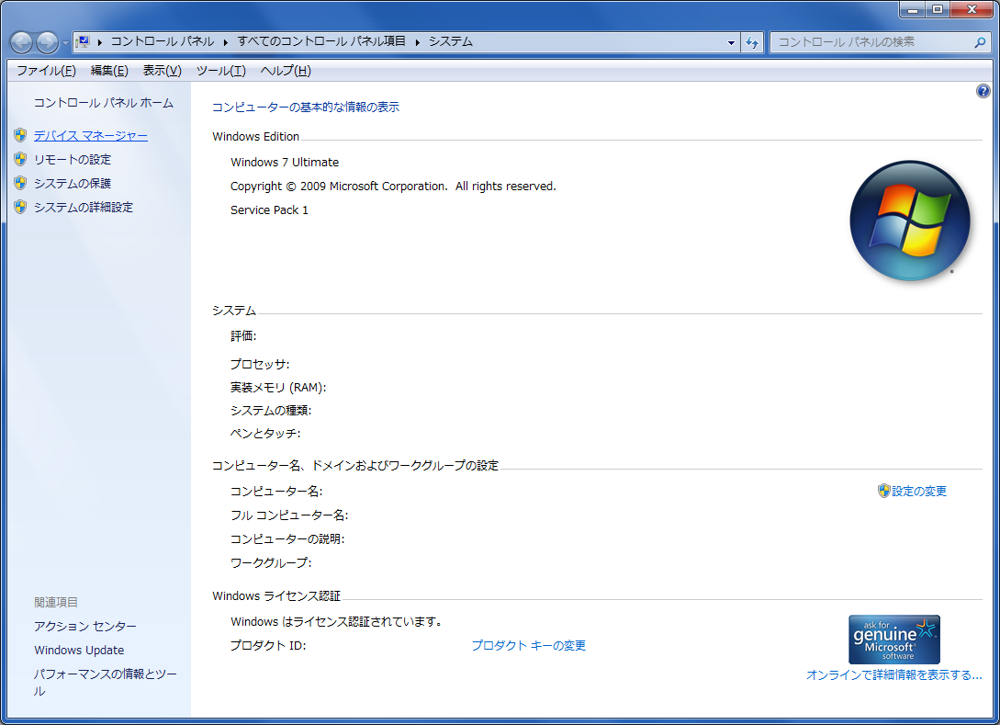Go back with the Back arrow button
Viewport: 1000px width, 725px height.
click(x=21, y=43)
